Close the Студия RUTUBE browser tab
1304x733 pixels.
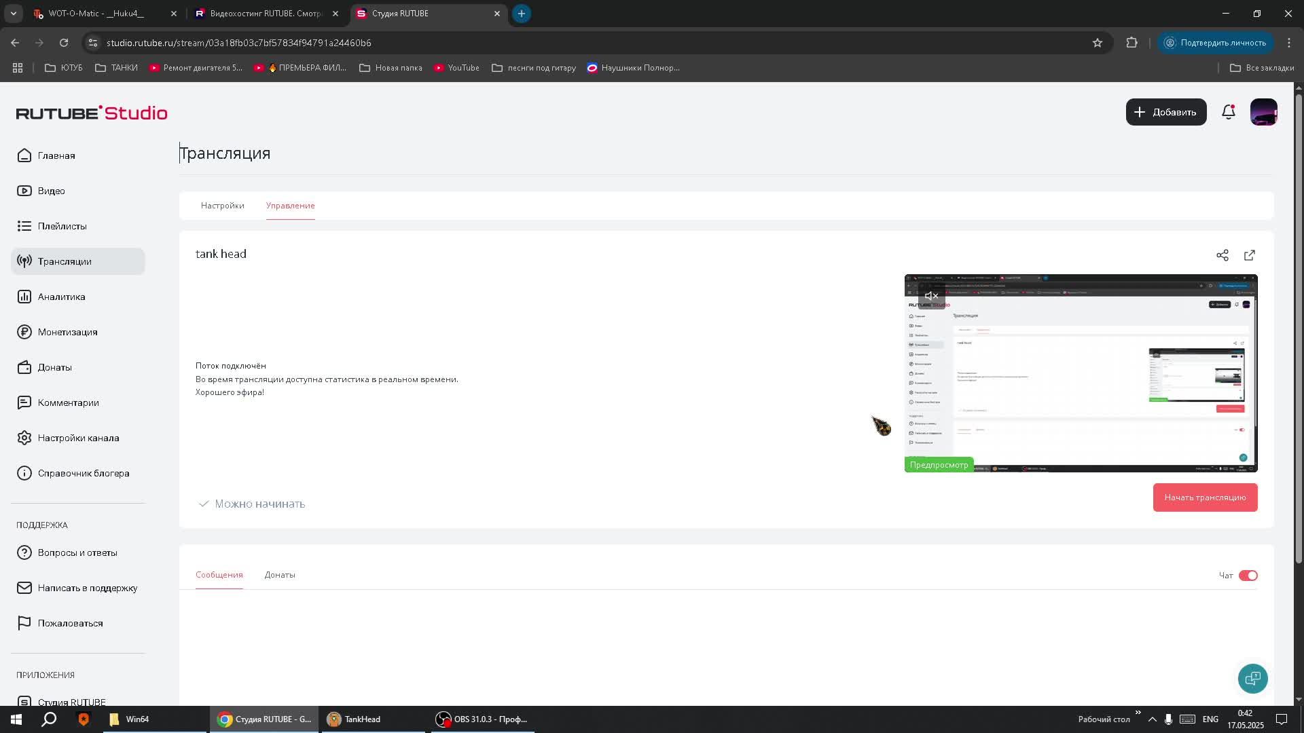(497, 14)
